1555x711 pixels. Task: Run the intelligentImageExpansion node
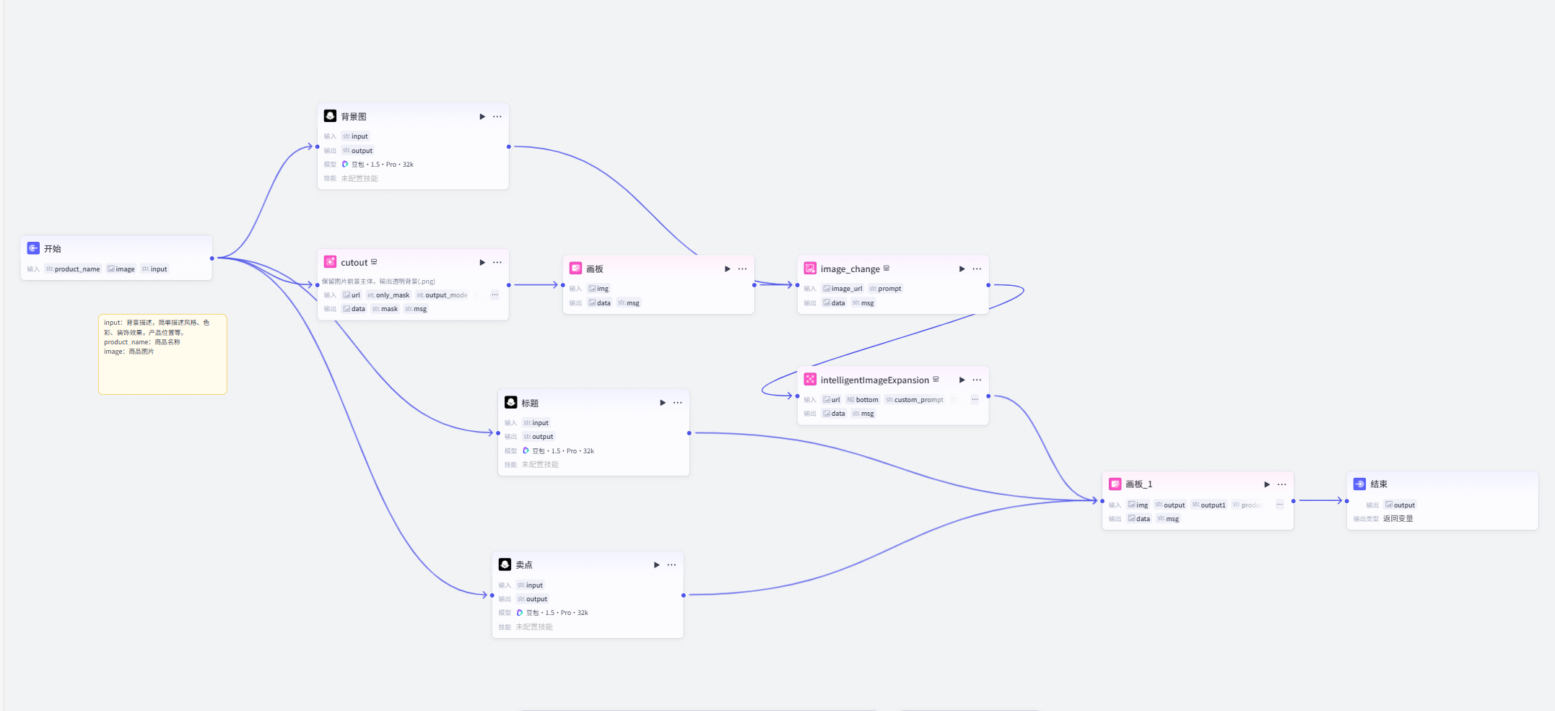[962, 380]
